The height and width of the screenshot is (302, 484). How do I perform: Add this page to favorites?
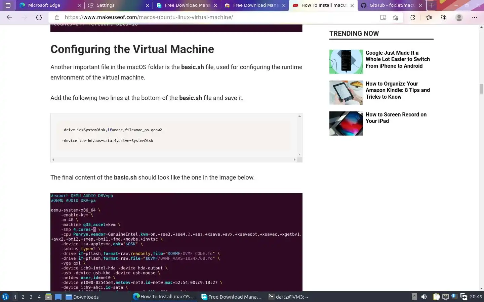[x=396, y=17]
